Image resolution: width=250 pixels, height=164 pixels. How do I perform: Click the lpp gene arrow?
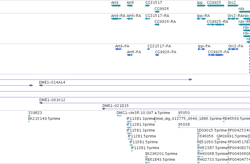coord(202,6)
